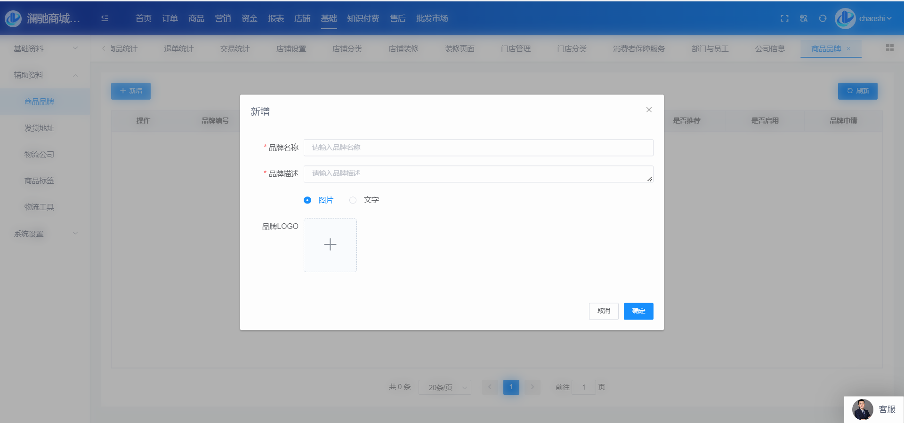Select the 文字 radio option

[x=353, y=200]
